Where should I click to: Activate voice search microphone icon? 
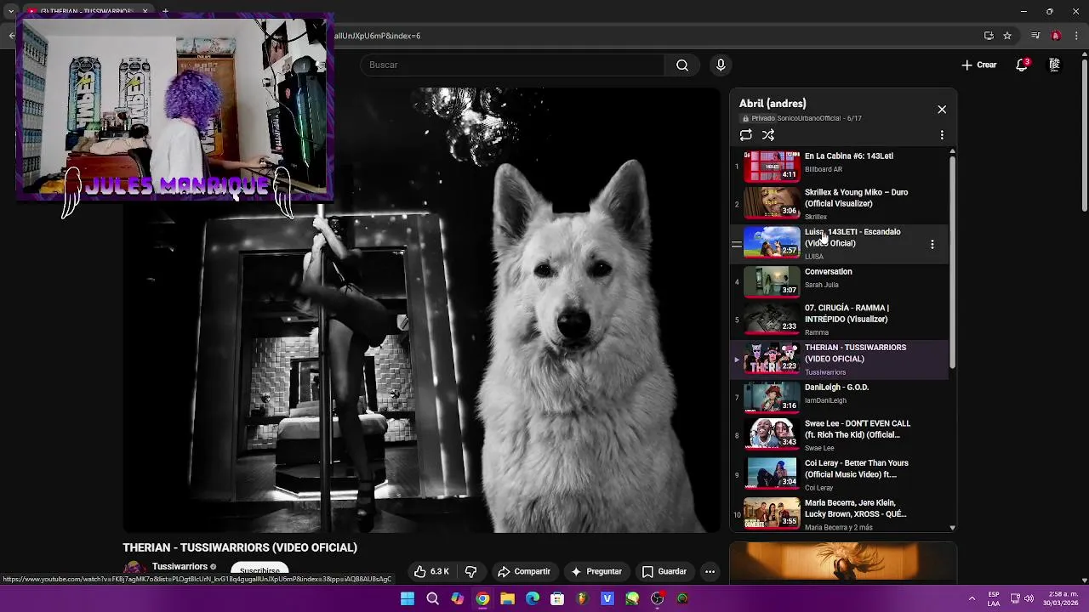[721, 65]
